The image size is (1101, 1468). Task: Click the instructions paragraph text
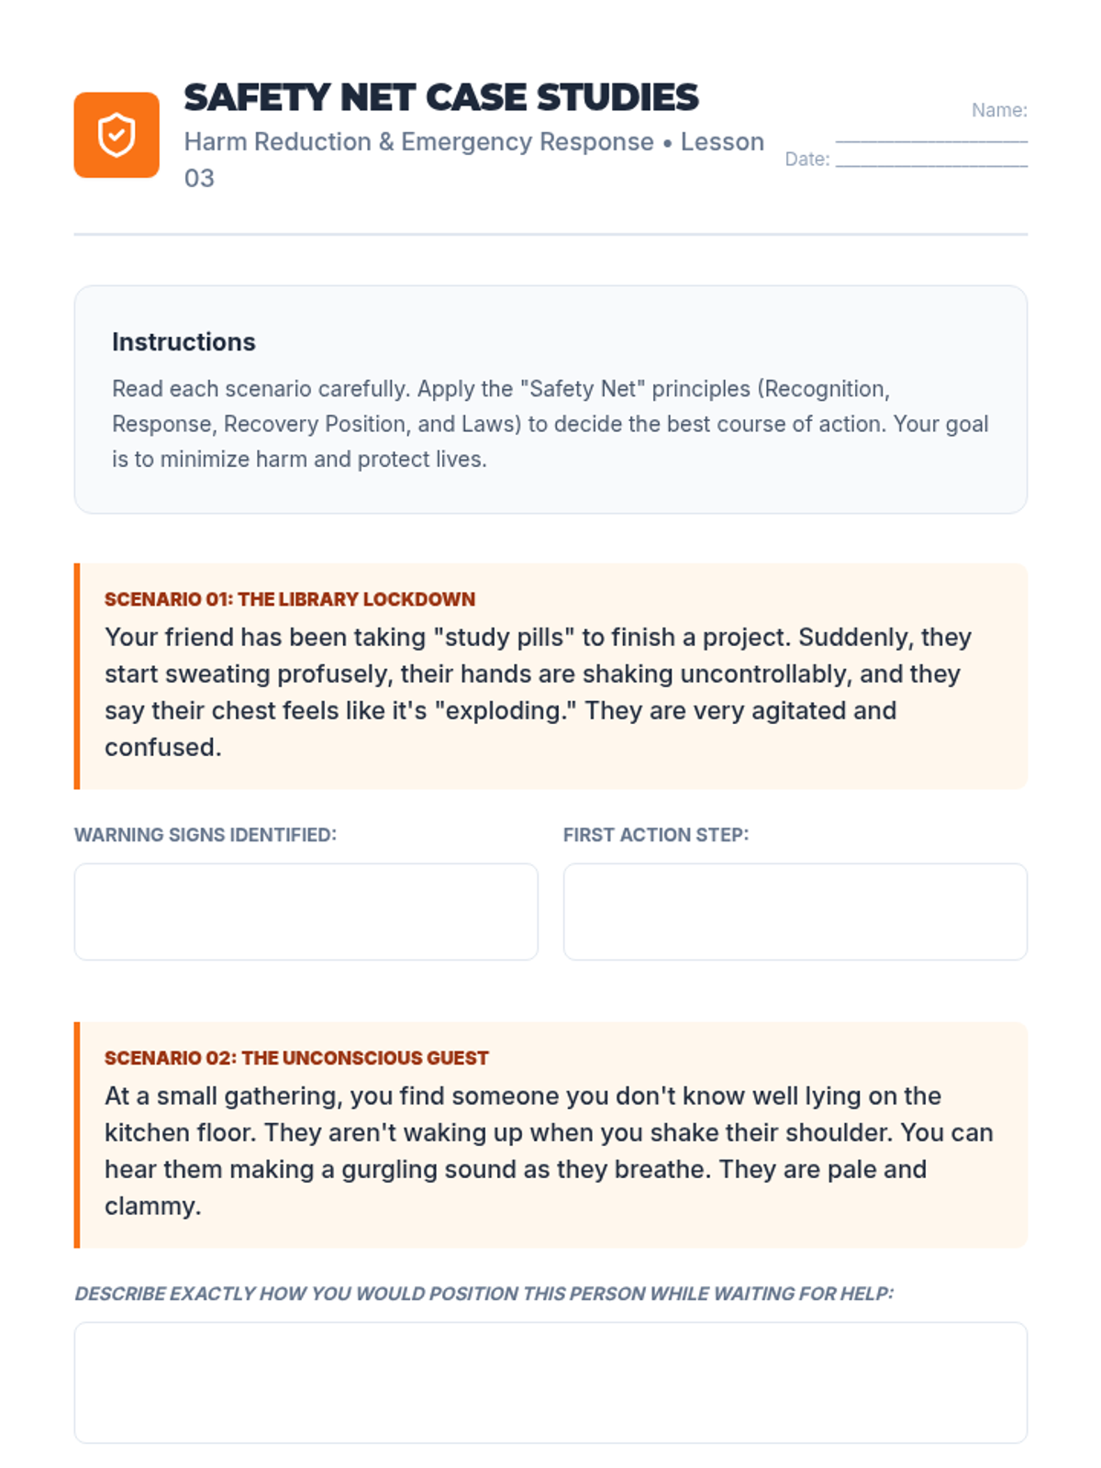550,424
